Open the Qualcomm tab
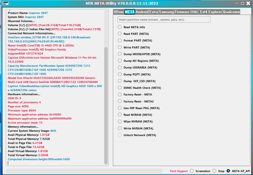 click(231, 12)
